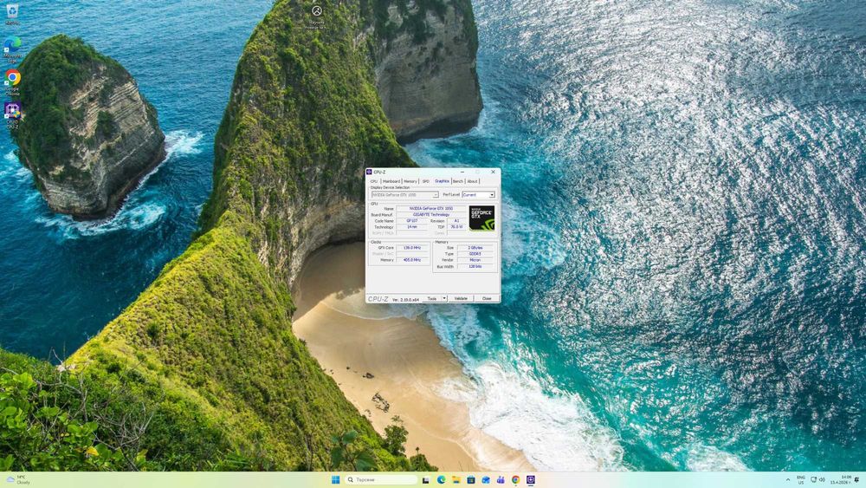Click the GIGABYTE Technology board manufacturer value

tap(430, 214)
